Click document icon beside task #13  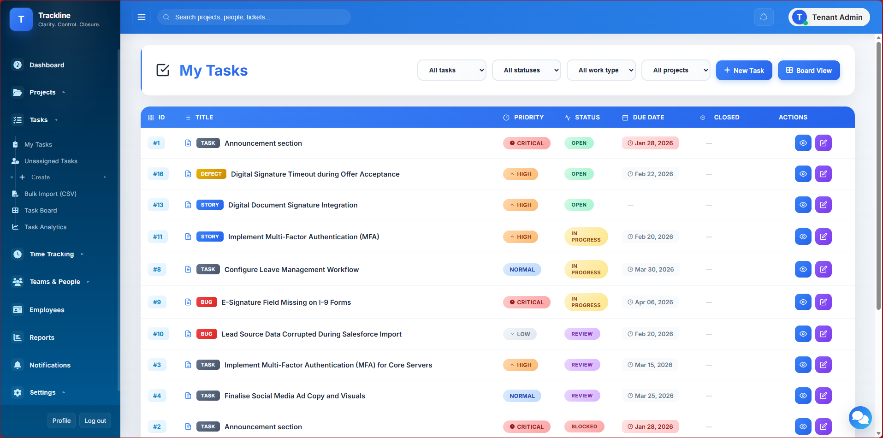188,205
